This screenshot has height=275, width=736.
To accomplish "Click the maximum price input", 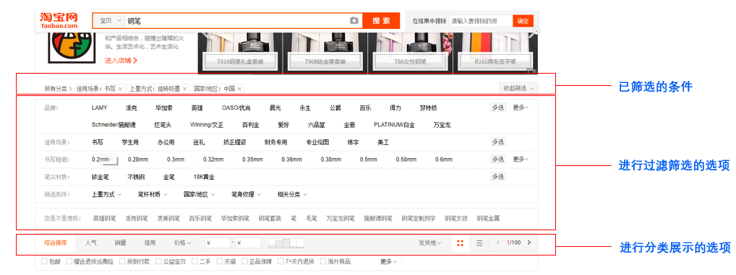I will click(248, 243).
